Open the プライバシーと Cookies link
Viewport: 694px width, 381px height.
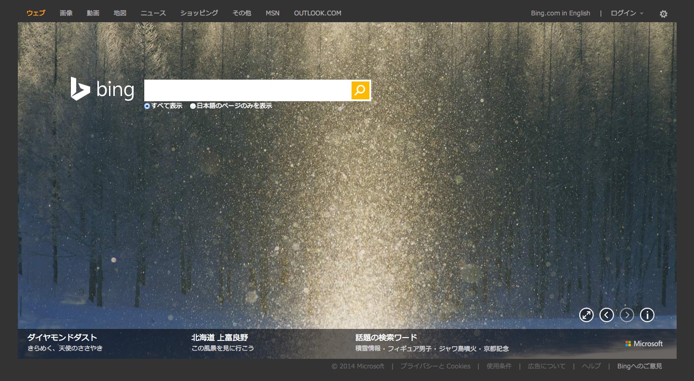pyautogui.click(x=435, y=367)
